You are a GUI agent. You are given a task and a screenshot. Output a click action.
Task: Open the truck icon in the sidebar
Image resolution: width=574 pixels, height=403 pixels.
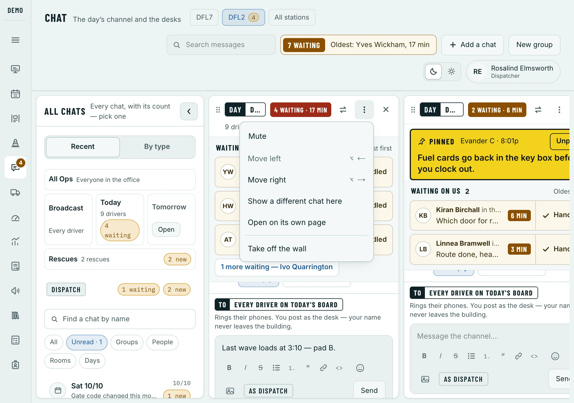pos(15,192)
